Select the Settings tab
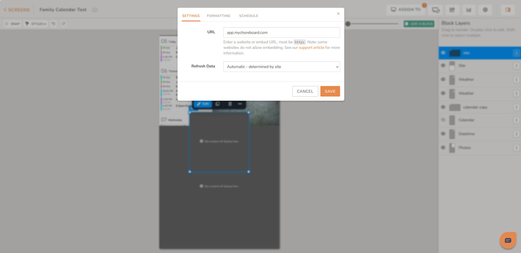Viewport: 521px width, 253px height. click(x=191, y=16)
